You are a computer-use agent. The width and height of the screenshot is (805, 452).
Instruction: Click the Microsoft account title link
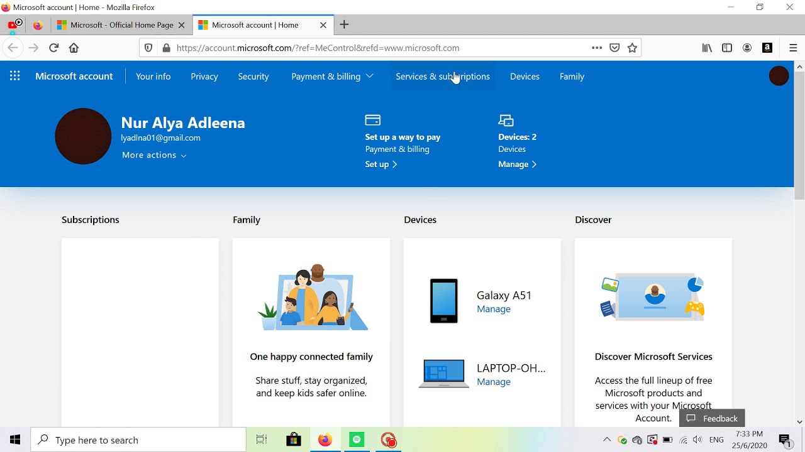click(74, 77)
